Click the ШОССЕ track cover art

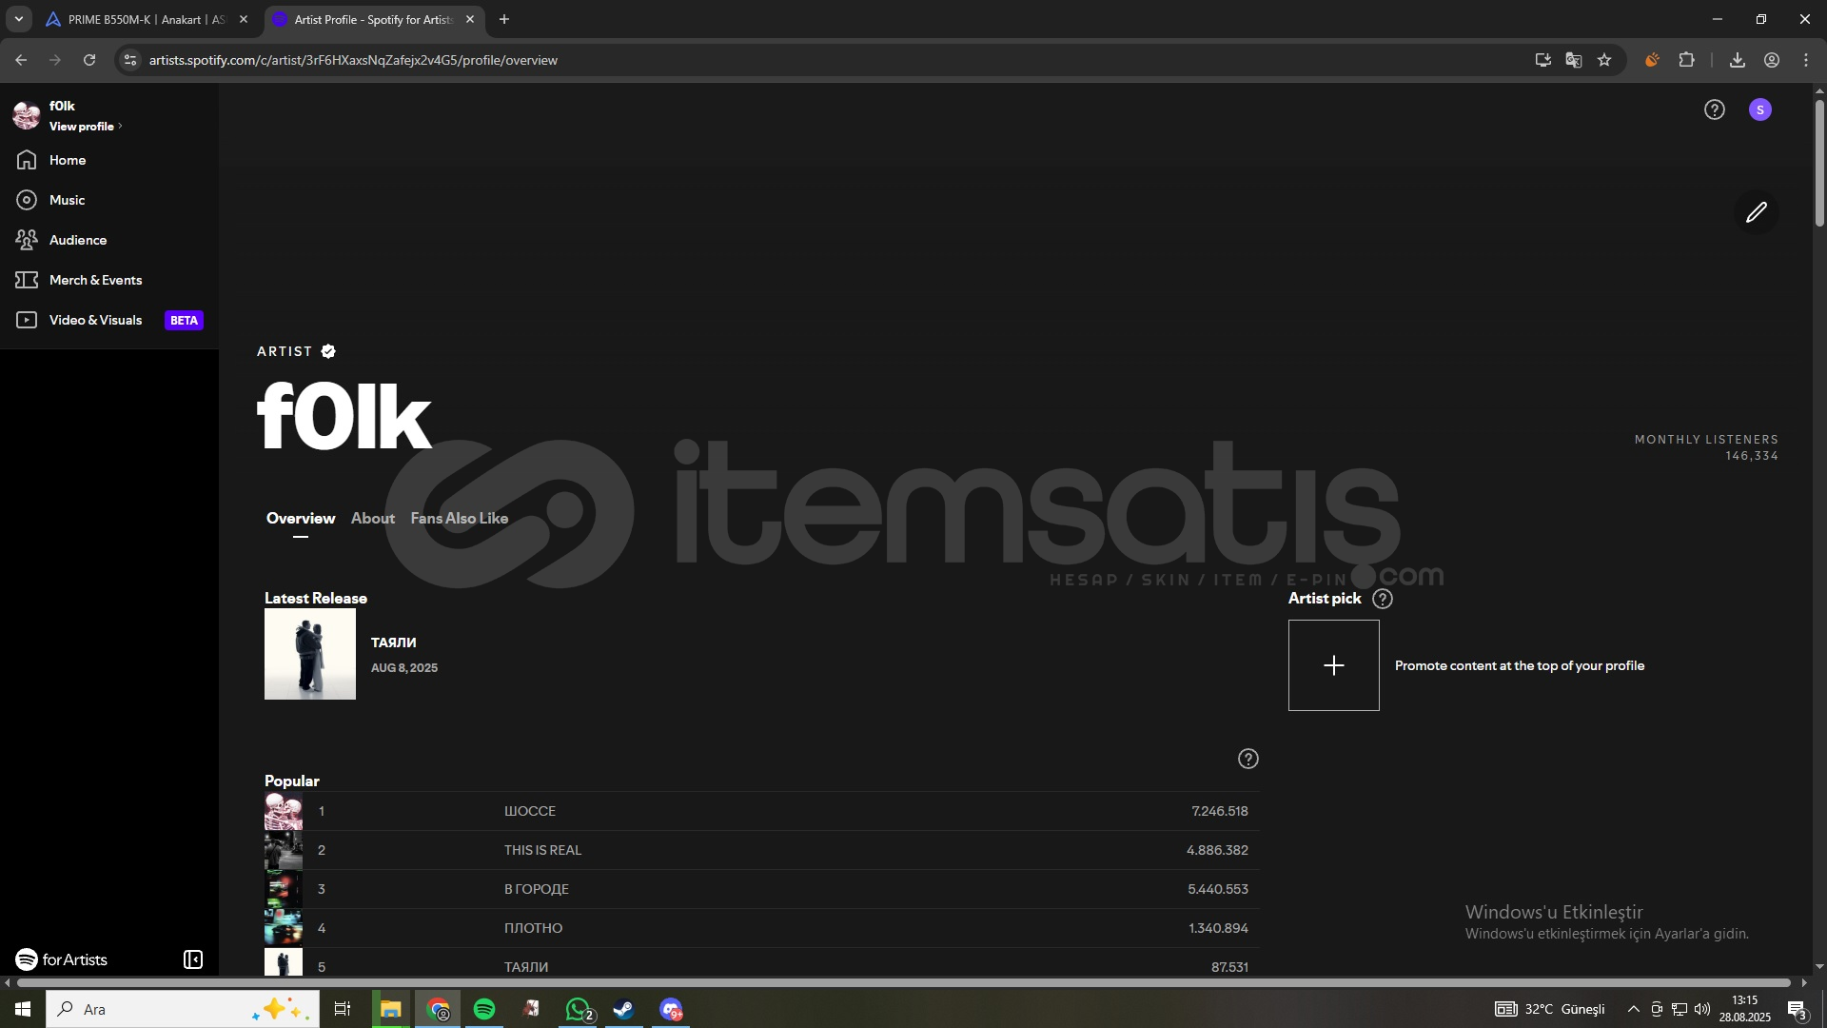click(x=284, y=811)
